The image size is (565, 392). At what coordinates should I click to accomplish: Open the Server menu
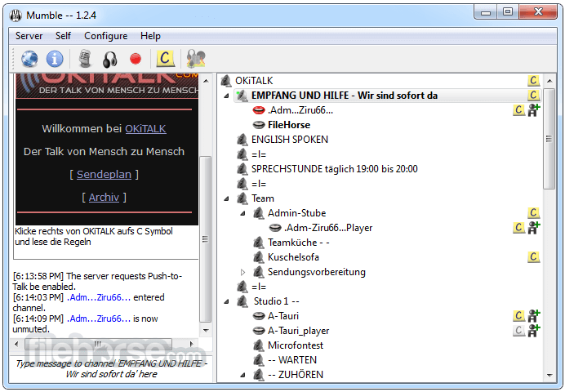tap(29, 36)
